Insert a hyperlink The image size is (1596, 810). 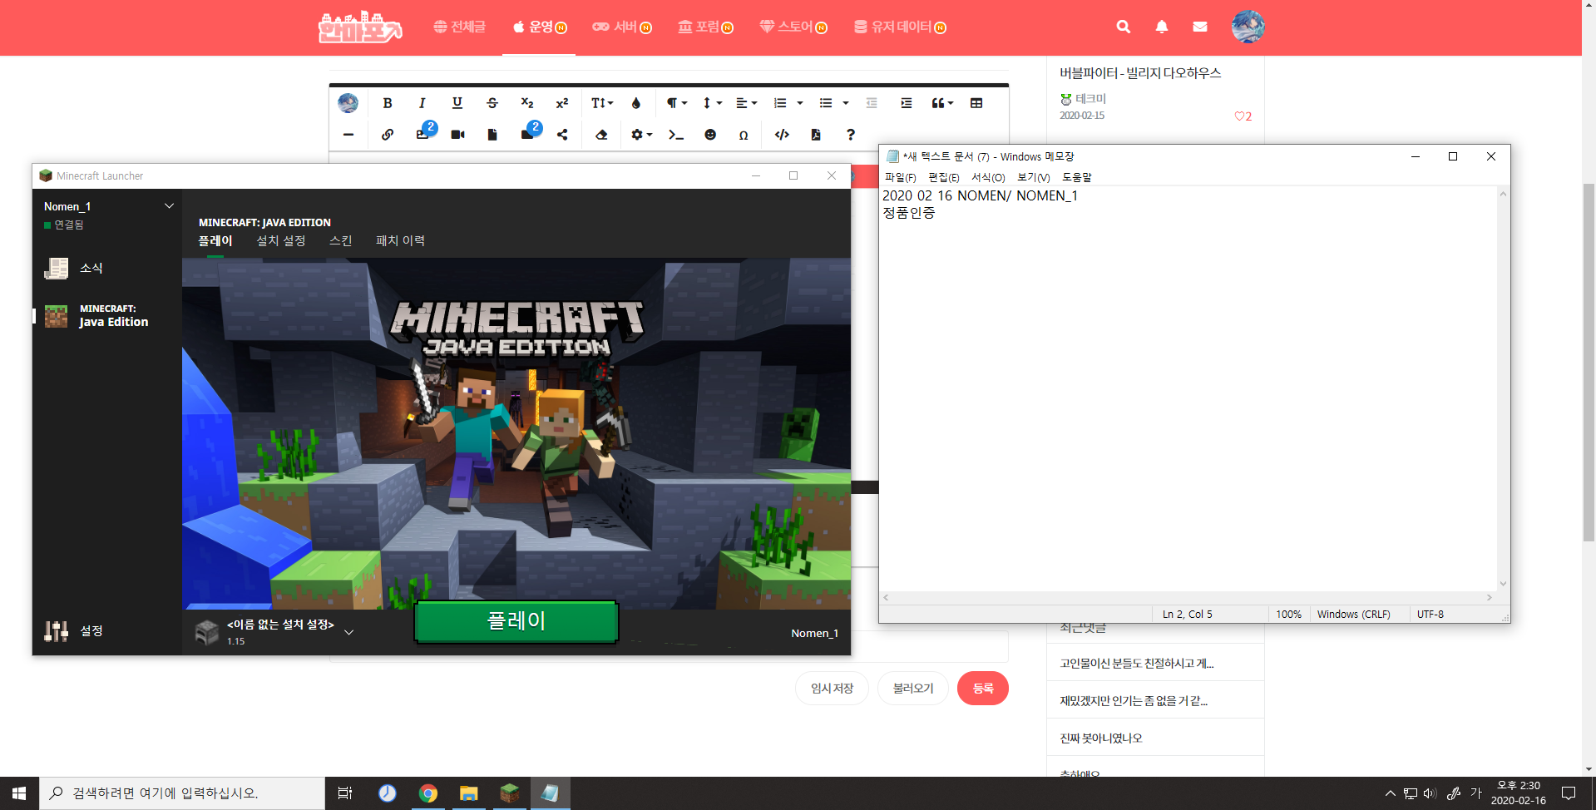tap(388, 135)
